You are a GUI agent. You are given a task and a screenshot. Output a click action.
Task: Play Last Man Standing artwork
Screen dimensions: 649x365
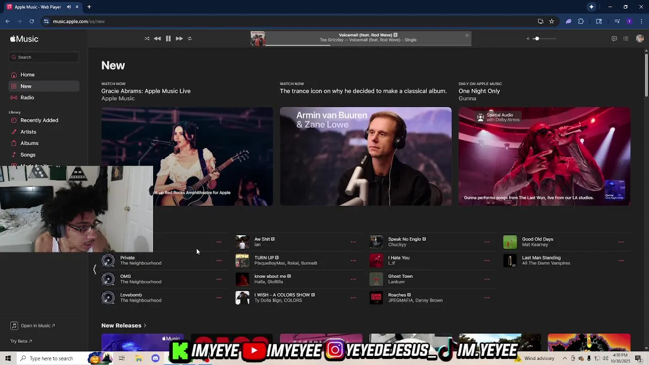coord(510,261)
